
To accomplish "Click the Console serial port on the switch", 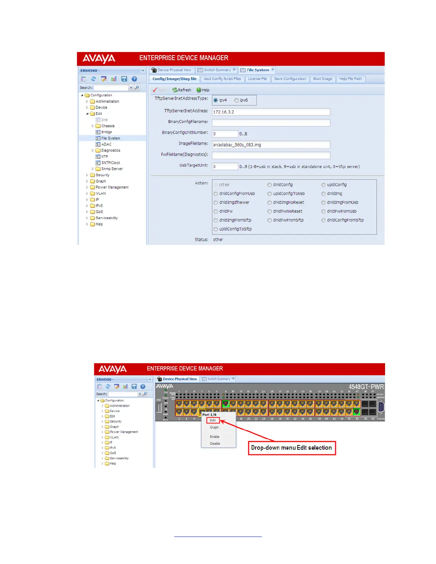I will [x=381, y=407].
